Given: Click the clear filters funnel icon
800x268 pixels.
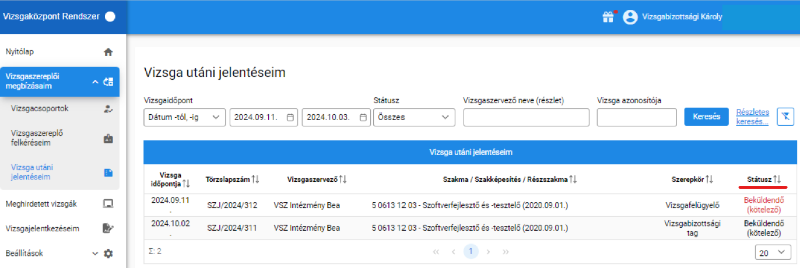Looking at the screenshot, I should pyautogui.click(x=785, y=117).
